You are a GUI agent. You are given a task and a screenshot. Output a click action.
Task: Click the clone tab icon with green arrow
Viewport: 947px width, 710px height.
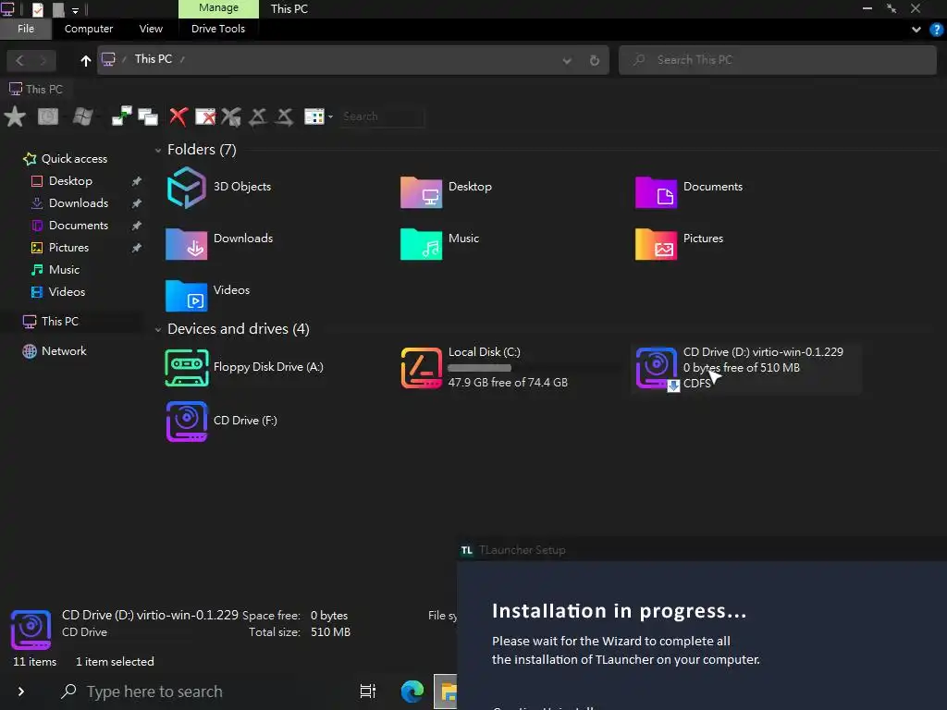tap(121, 116)
